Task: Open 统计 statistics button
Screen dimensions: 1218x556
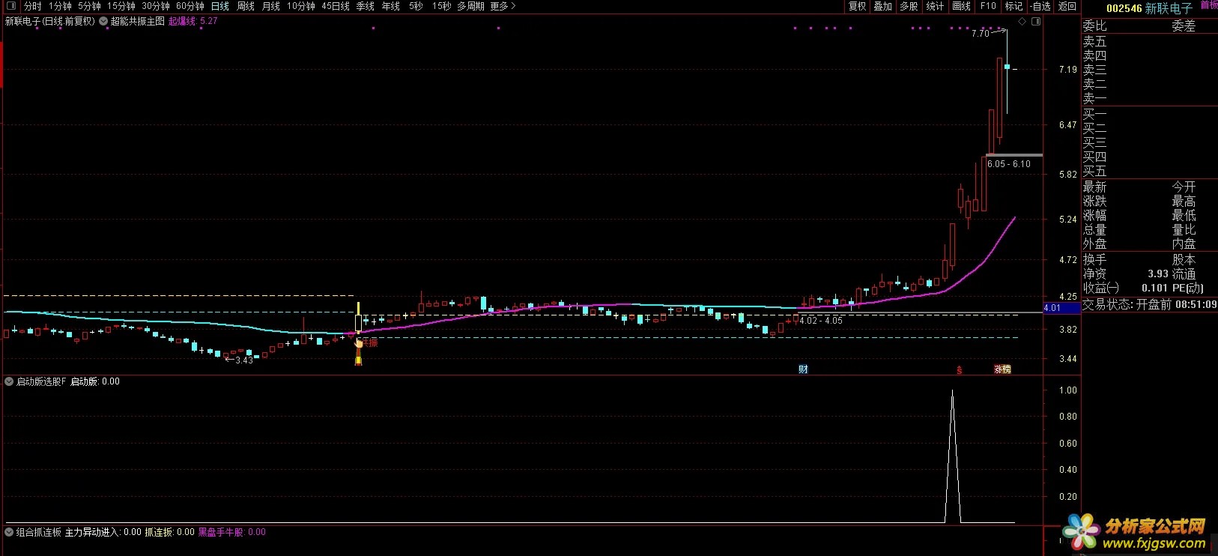Action: [935, 6]
